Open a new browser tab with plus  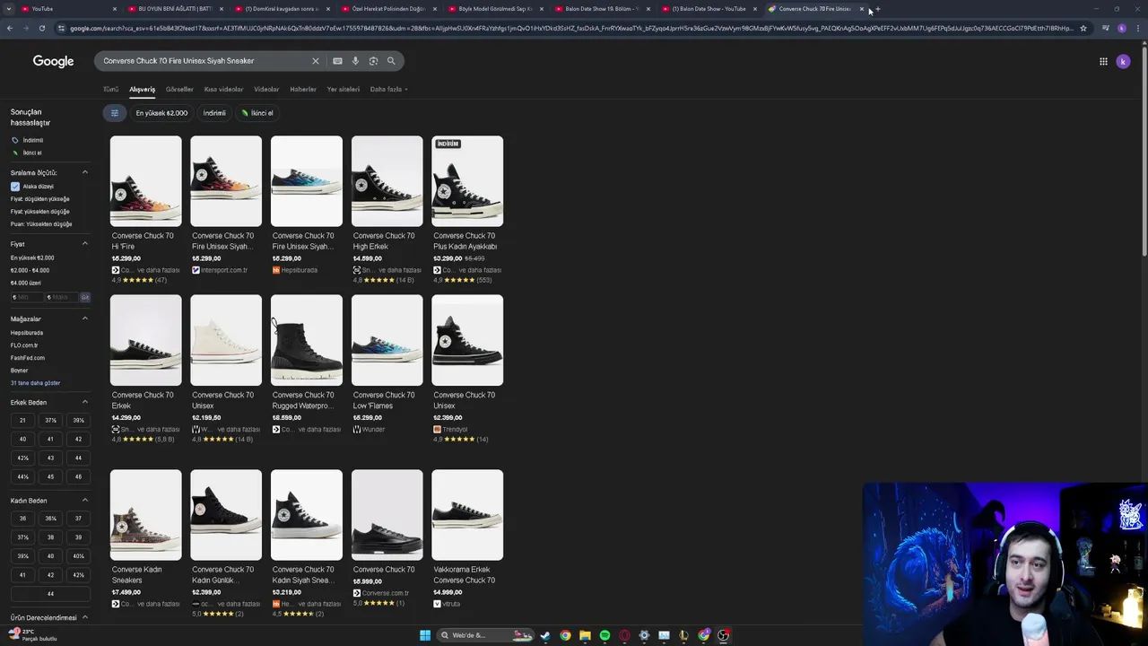click(x=878, y=9)
